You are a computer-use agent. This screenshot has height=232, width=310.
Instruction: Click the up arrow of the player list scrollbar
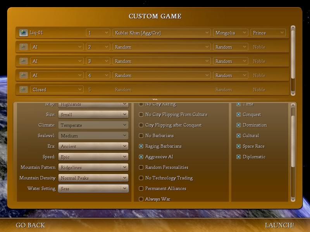point(293,27)
